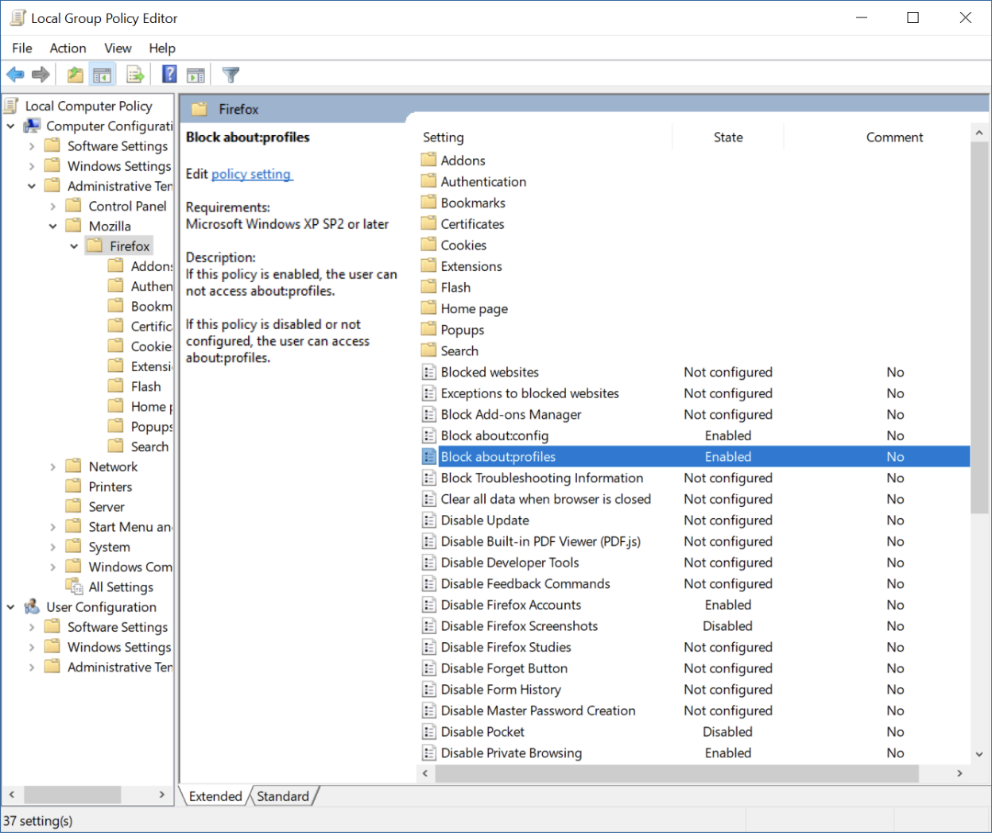This screenshot has width=992, height=836.
Task: Click the Home page folder icon in the list
Action: click(428, 308)
